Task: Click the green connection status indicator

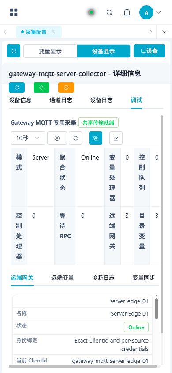Action: point(91,12)
